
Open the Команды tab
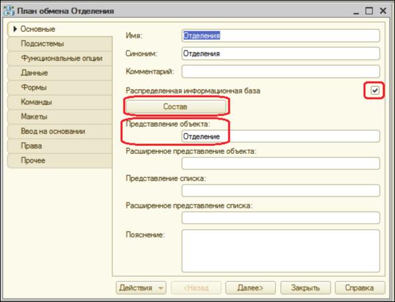(x=60, y=102)
